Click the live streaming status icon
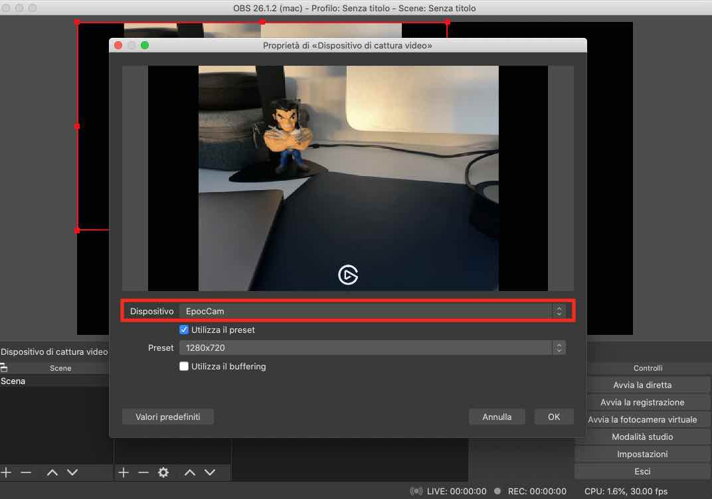 click(416, 491)
